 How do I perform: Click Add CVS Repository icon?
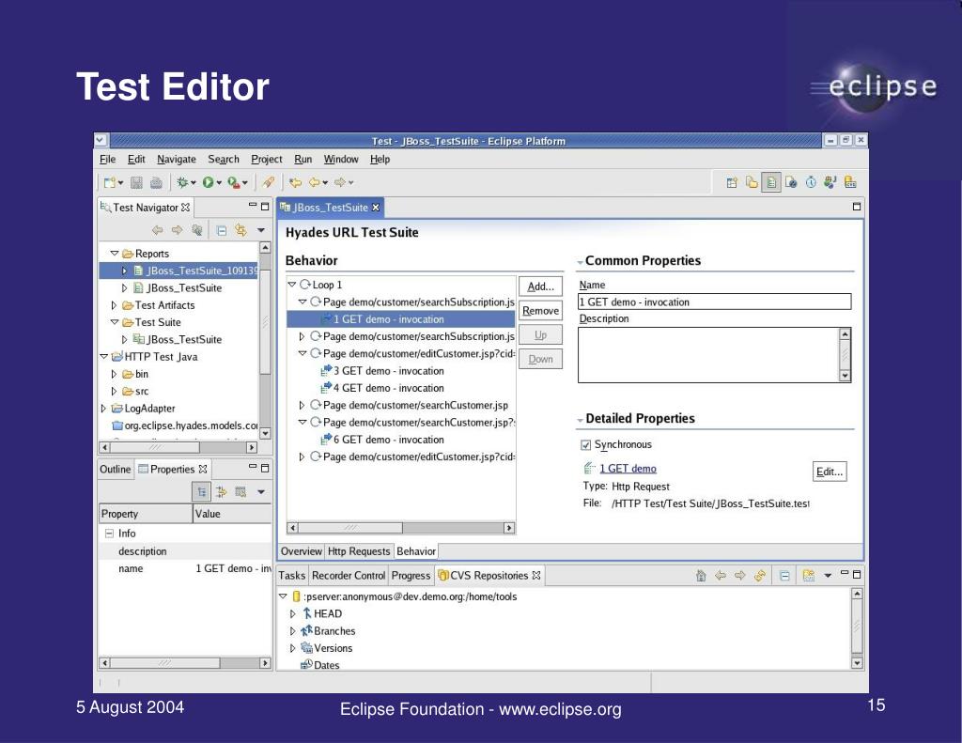[x=809, y=576]
